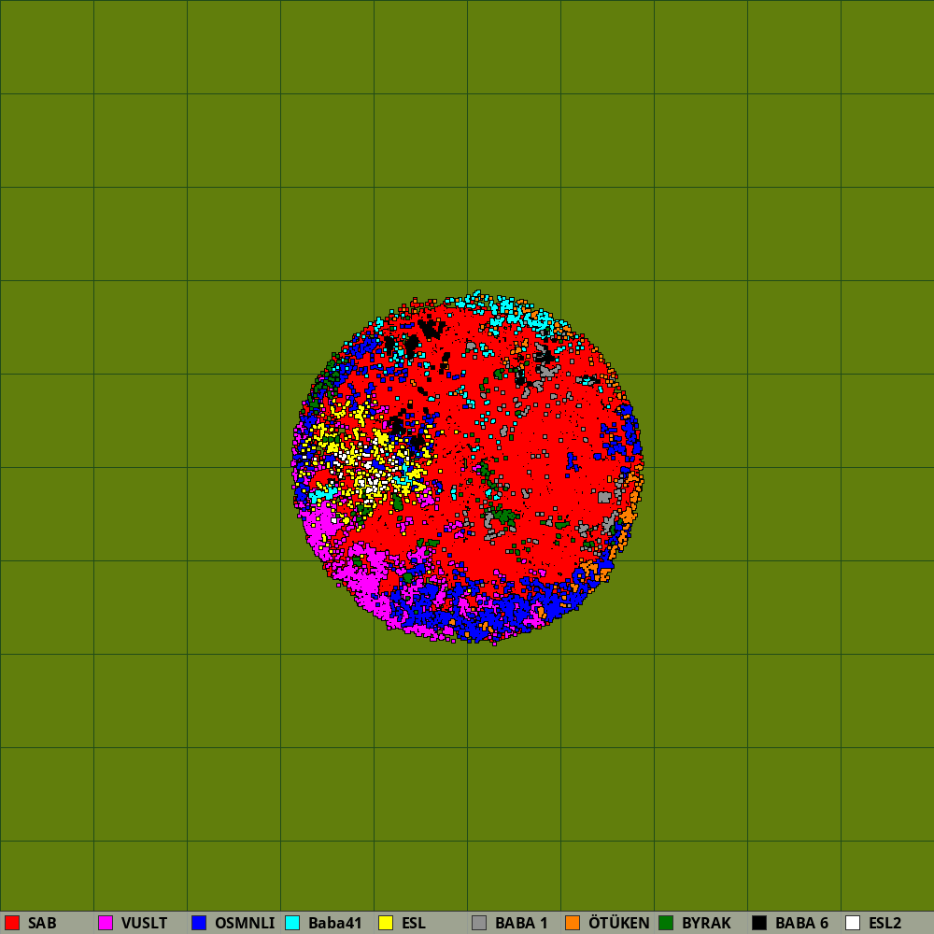Select the BABA 1 alliance label
This screenshot has width=934, height=934.
[521, 924]
